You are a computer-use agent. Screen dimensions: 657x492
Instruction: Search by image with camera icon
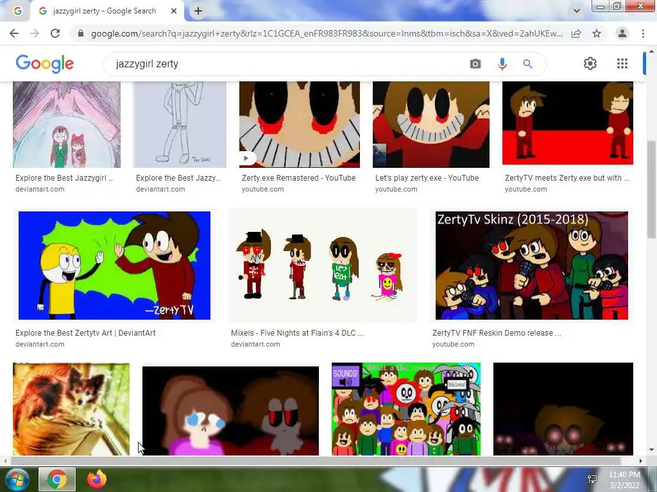[475, 63]
